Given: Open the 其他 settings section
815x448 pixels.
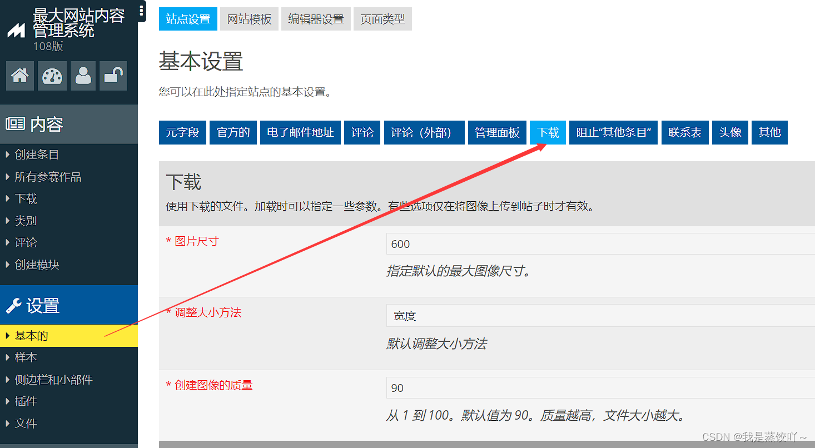Looking at the screenshot, I should [769, 132].
